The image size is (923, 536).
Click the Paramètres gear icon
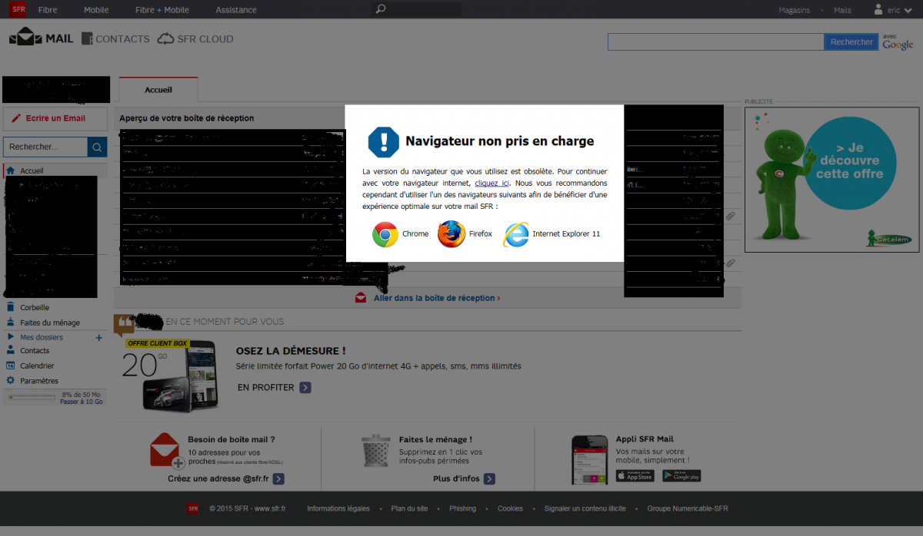point(11,380)
